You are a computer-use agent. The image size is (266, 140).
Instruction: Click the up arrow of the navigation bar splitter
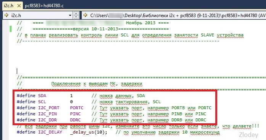[x=76, y=14]
